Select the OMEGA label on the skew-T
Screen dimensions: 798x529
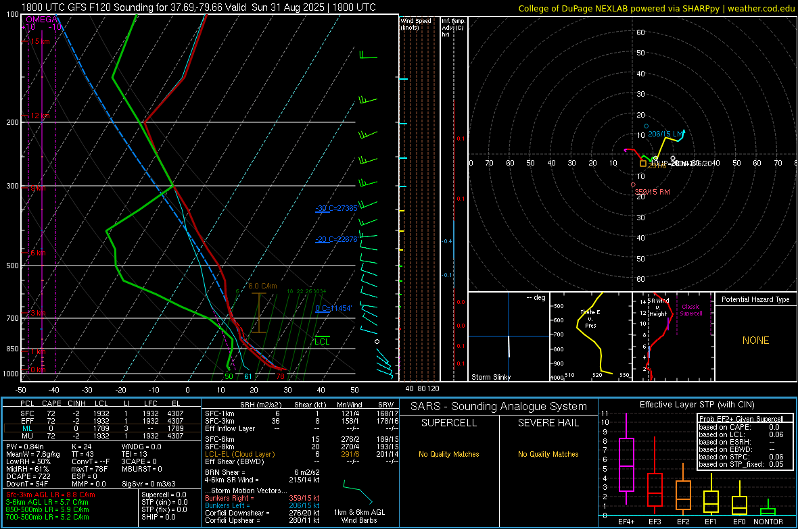(x=41, y=20)
